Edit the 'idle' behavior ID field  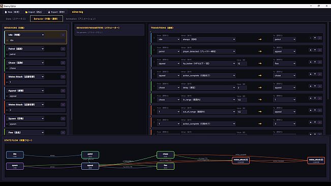[37, 40]
